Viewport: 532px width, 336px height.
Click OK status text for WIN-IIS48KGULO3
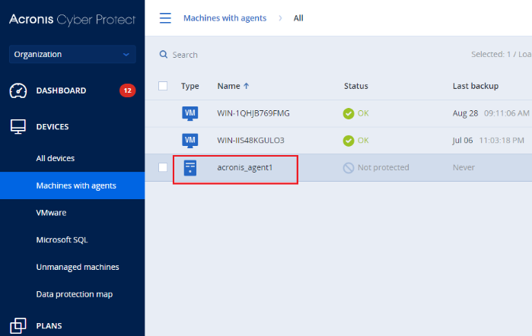click(363, 141)
